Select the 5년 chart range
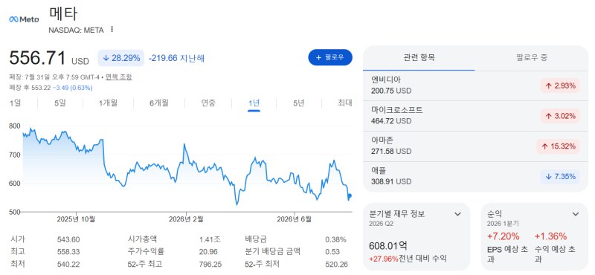Viewport: 595px width, 275px height. [x=299, y=103]
